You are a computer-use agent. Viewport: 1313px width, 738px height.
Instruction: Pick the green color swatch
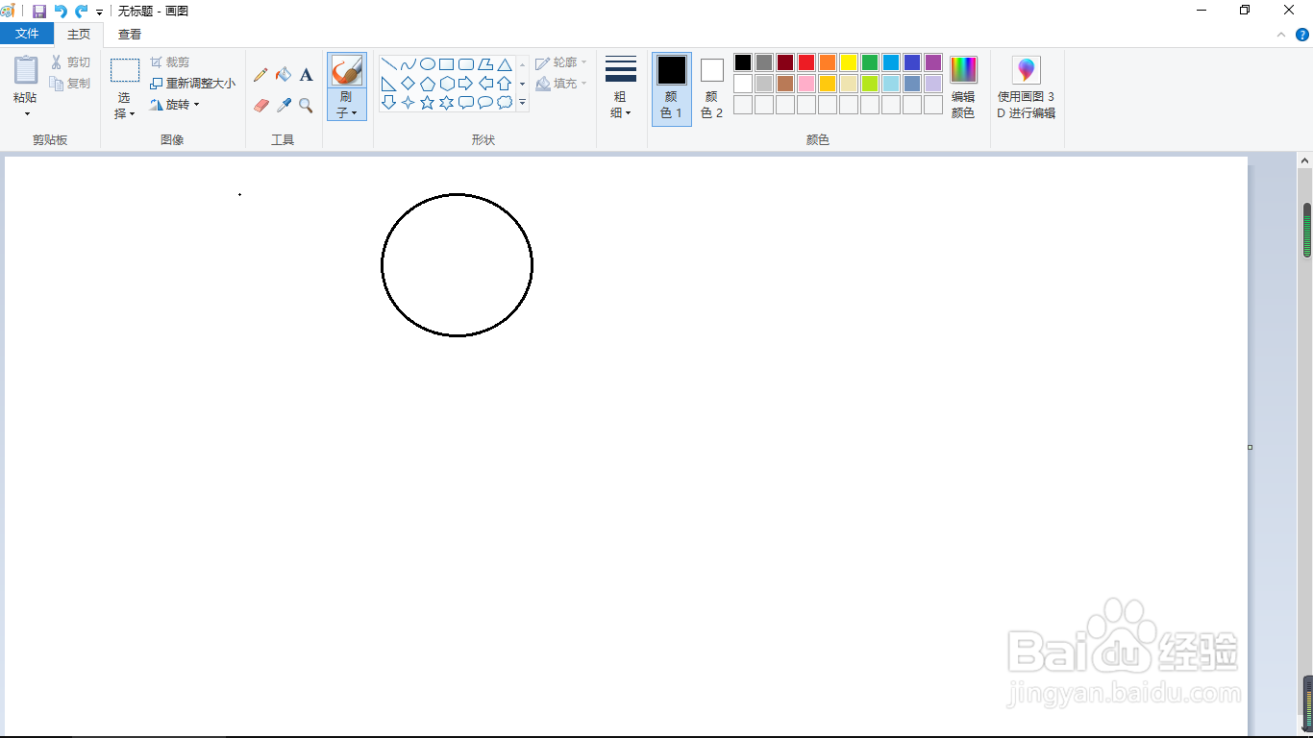870,62
